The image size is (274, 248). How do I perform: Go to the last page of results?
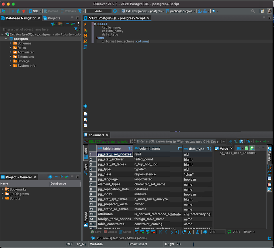tap(178, 232)
